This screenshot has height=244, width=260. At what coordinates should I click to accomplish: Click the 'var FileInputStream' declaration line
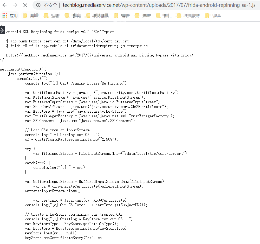point(85,97)
